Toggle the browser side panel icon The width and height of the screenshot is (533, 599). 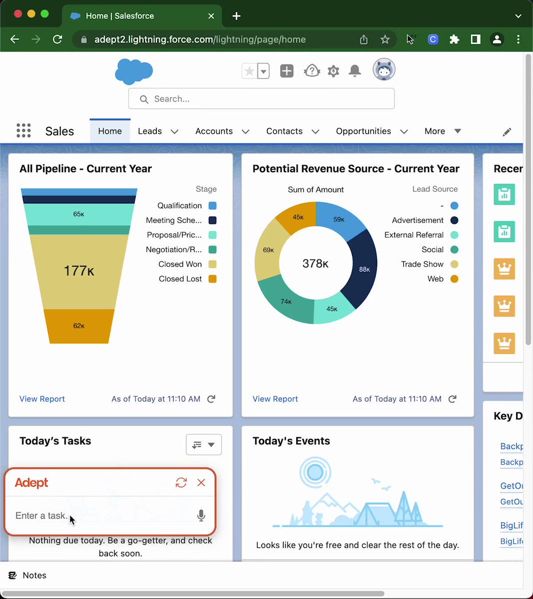click(x=476, y=39)
